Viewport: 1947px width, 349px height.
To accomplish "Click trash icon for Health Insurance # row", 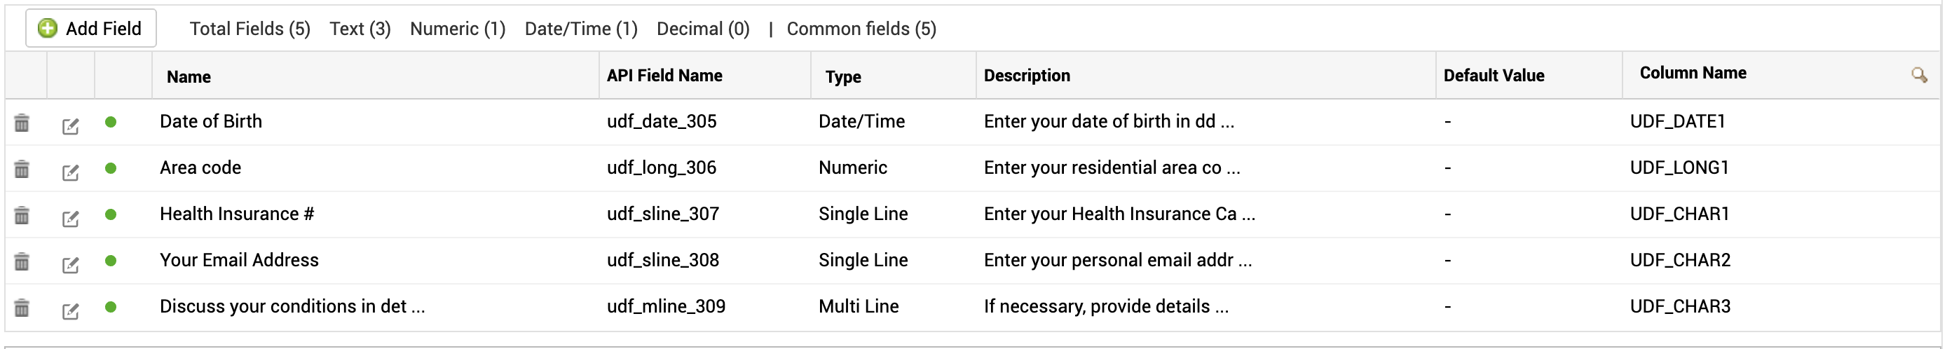I will coord(22,215).
